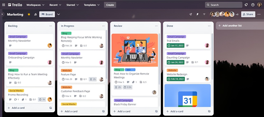Click the notifications bell icon
This screenshot has height=117, width=264.
[246, 5]
